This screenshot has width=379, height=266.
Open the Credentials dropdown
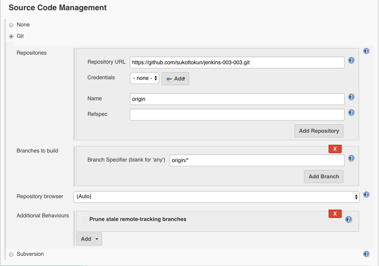click(144, 78)
